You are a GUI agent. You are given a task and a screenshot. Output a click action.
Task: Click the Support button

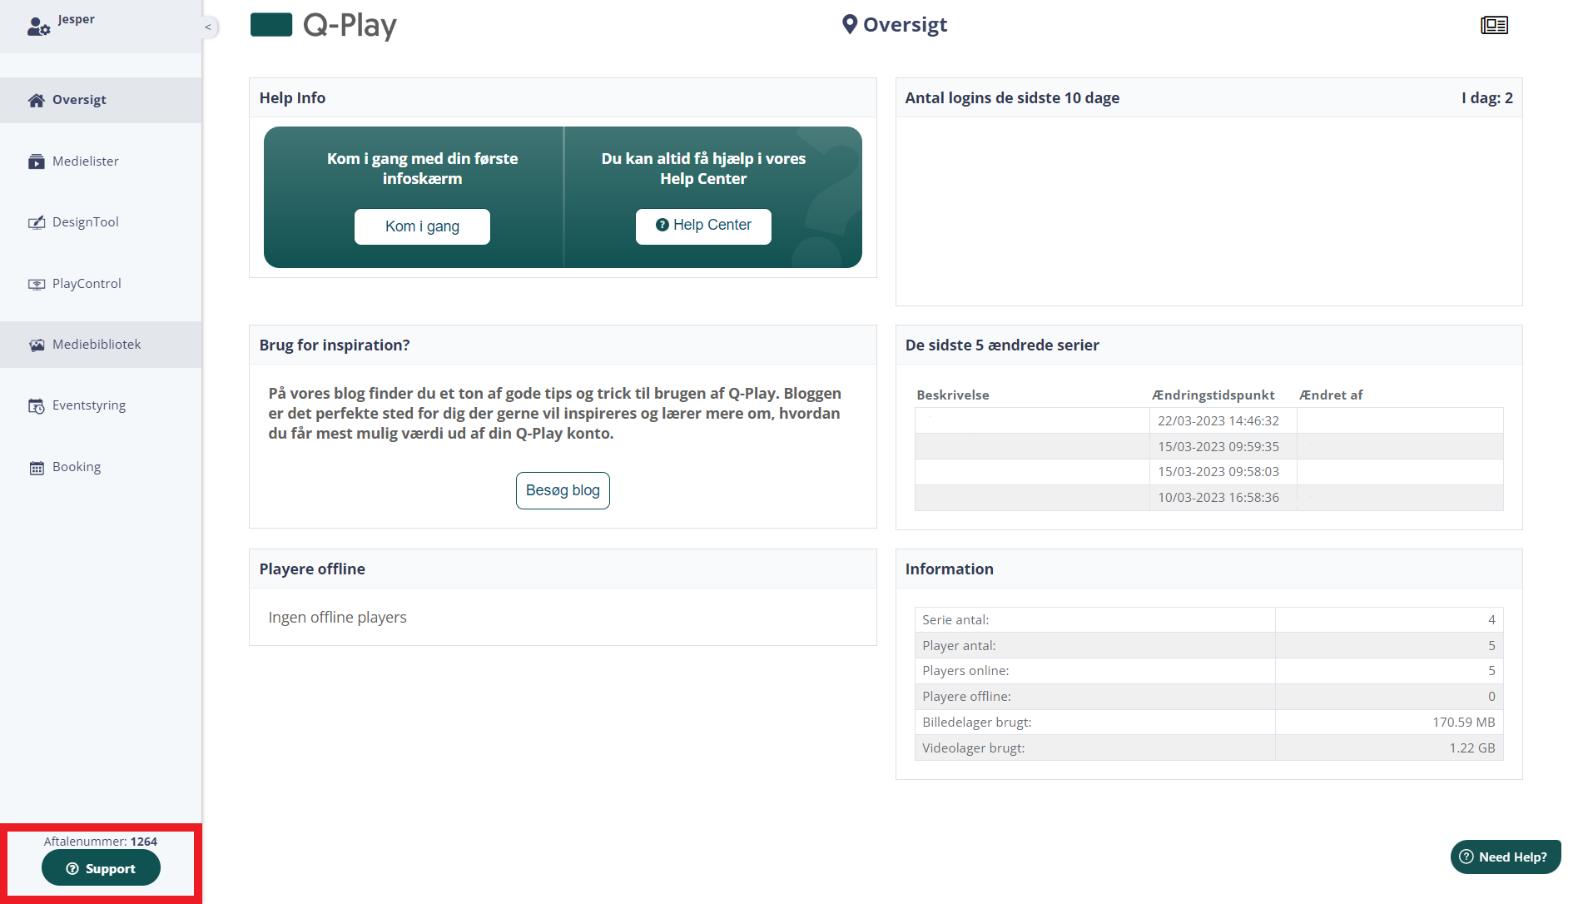coord(101,868)
